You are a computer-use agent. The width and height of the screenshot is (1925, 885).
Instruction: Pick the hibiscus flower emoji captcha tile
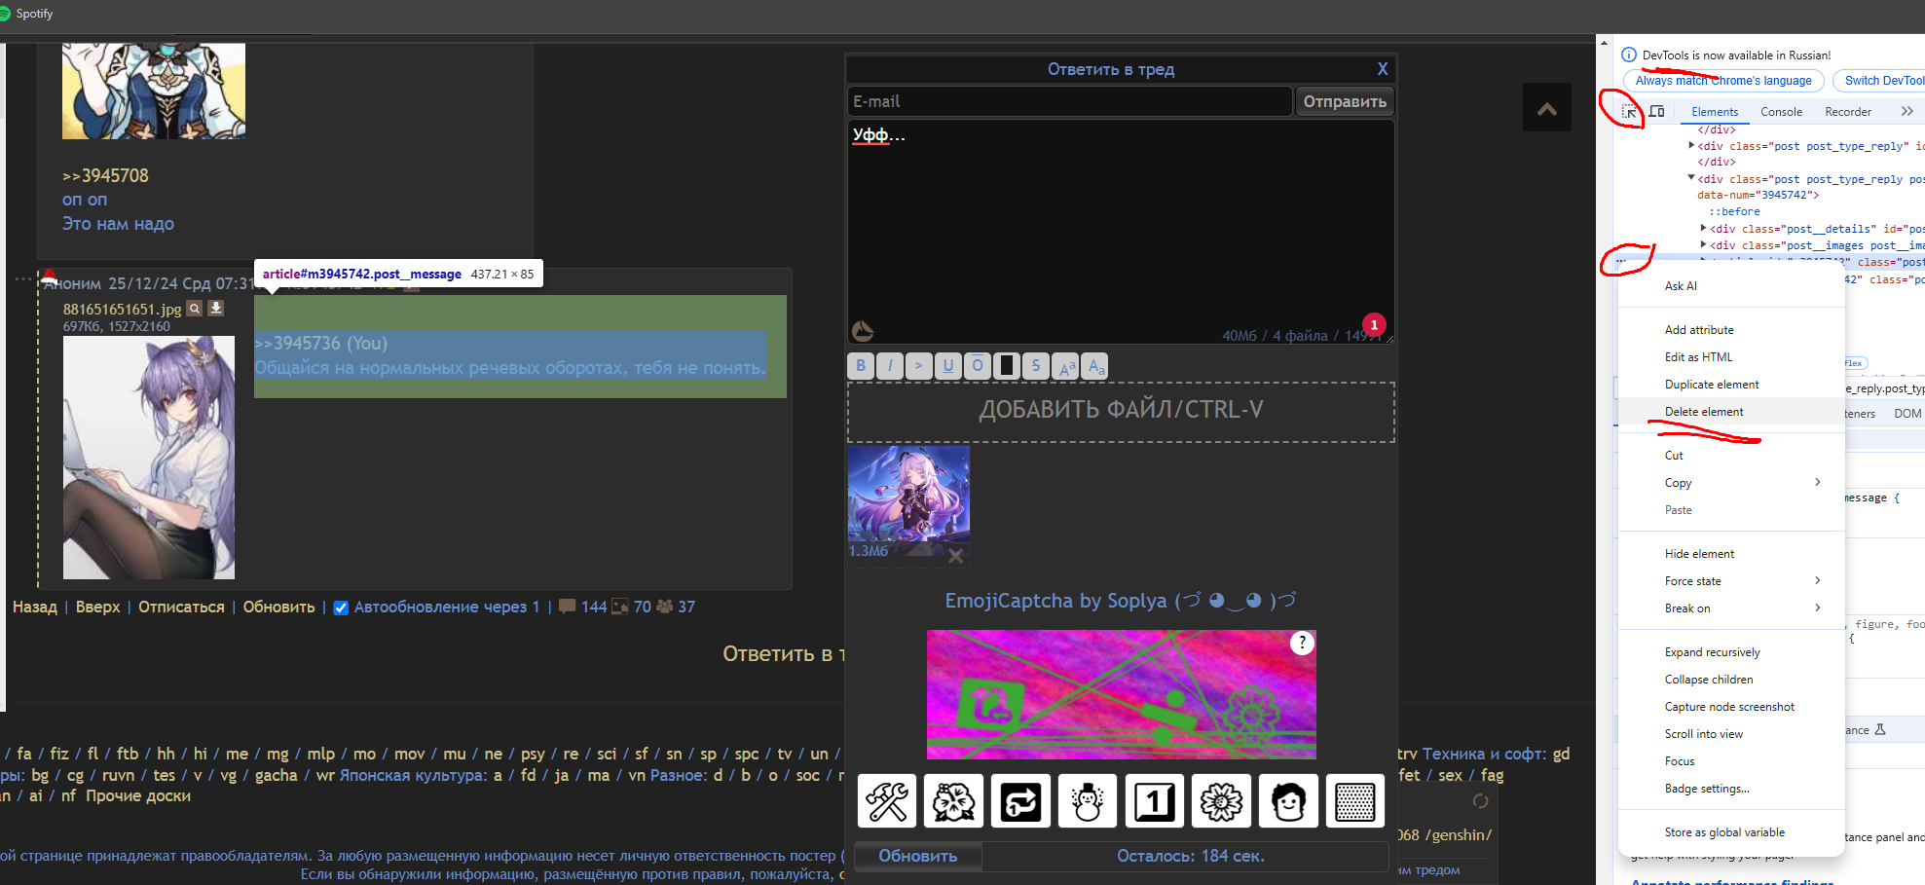pos(953,801)
